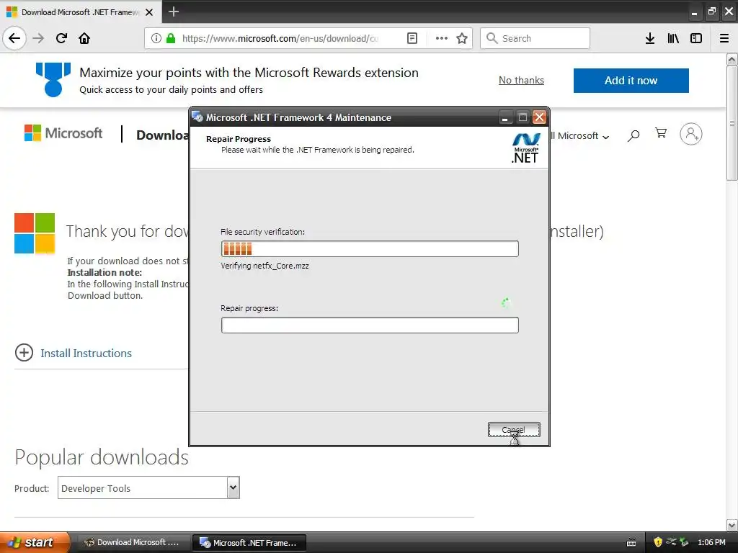Toggle reader view icon in address bar
Image resolution: width=738 pixels, height=553 pixels.
[412, 38]
